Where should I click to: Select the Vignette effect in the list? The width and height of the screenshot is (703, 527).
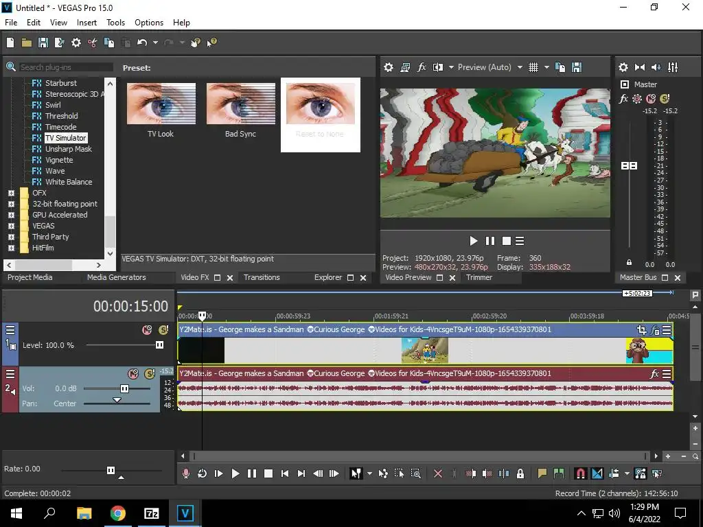click(59, 160)
